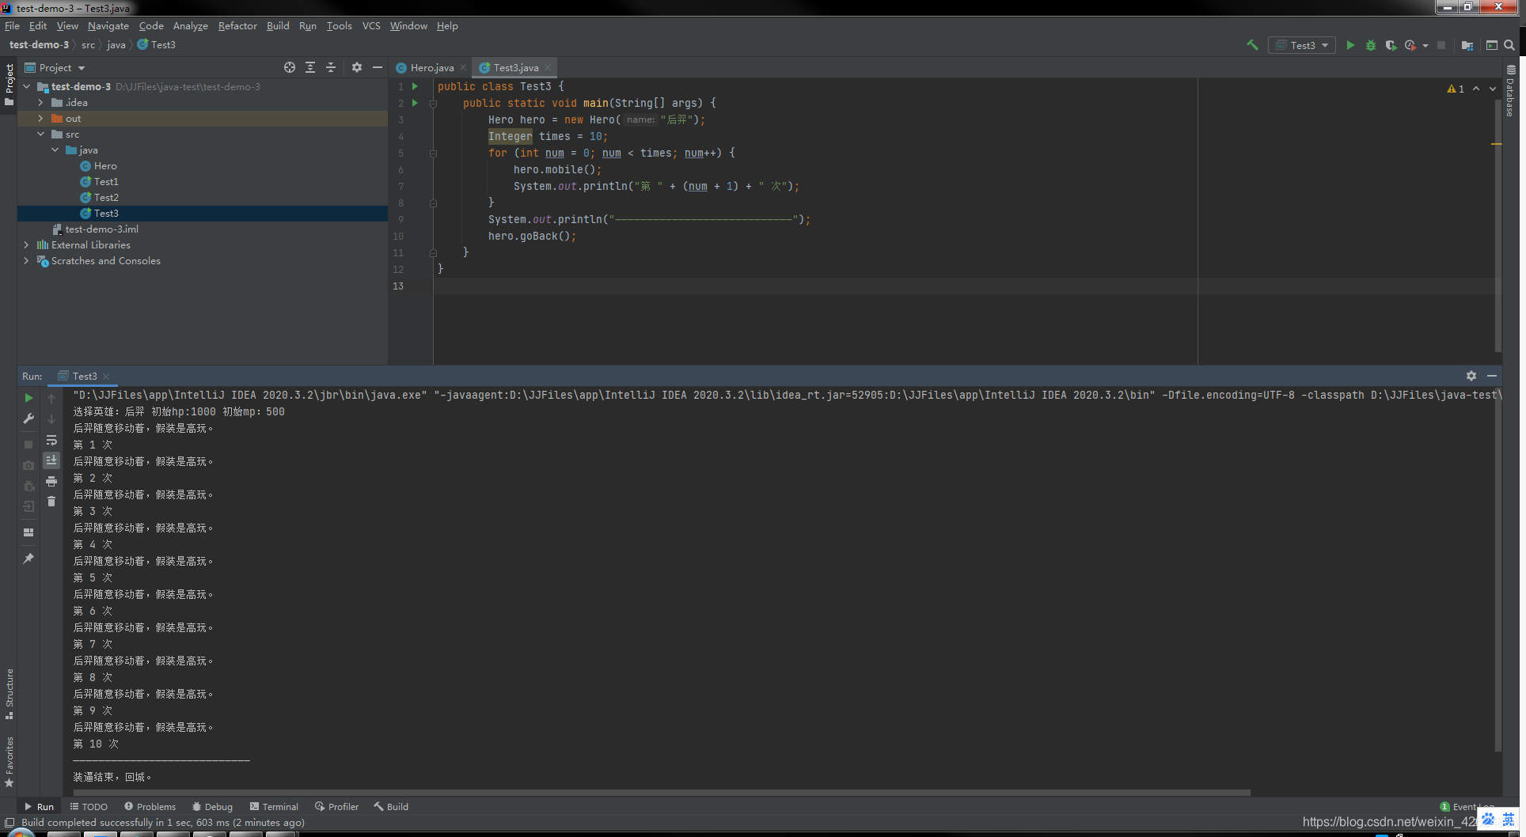Screen dimensions: 1526x837
Task: Collapse the java folder
Action: (55, 150)
